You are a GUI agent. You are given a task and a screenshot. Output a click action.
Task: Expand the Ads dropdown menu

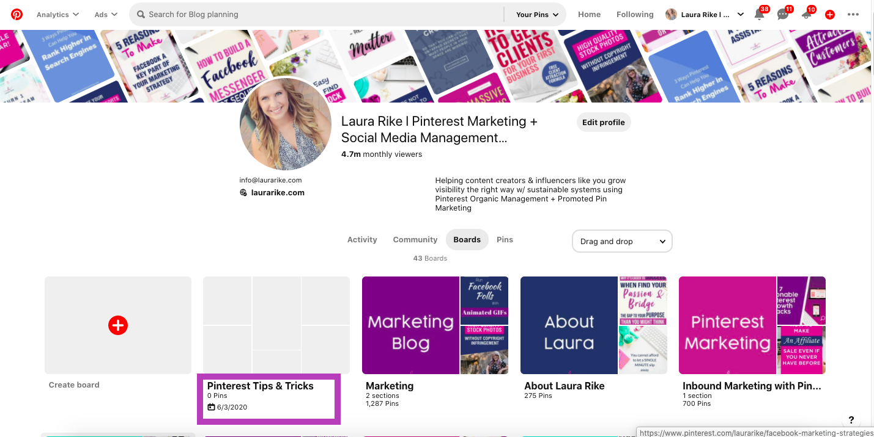106,15
